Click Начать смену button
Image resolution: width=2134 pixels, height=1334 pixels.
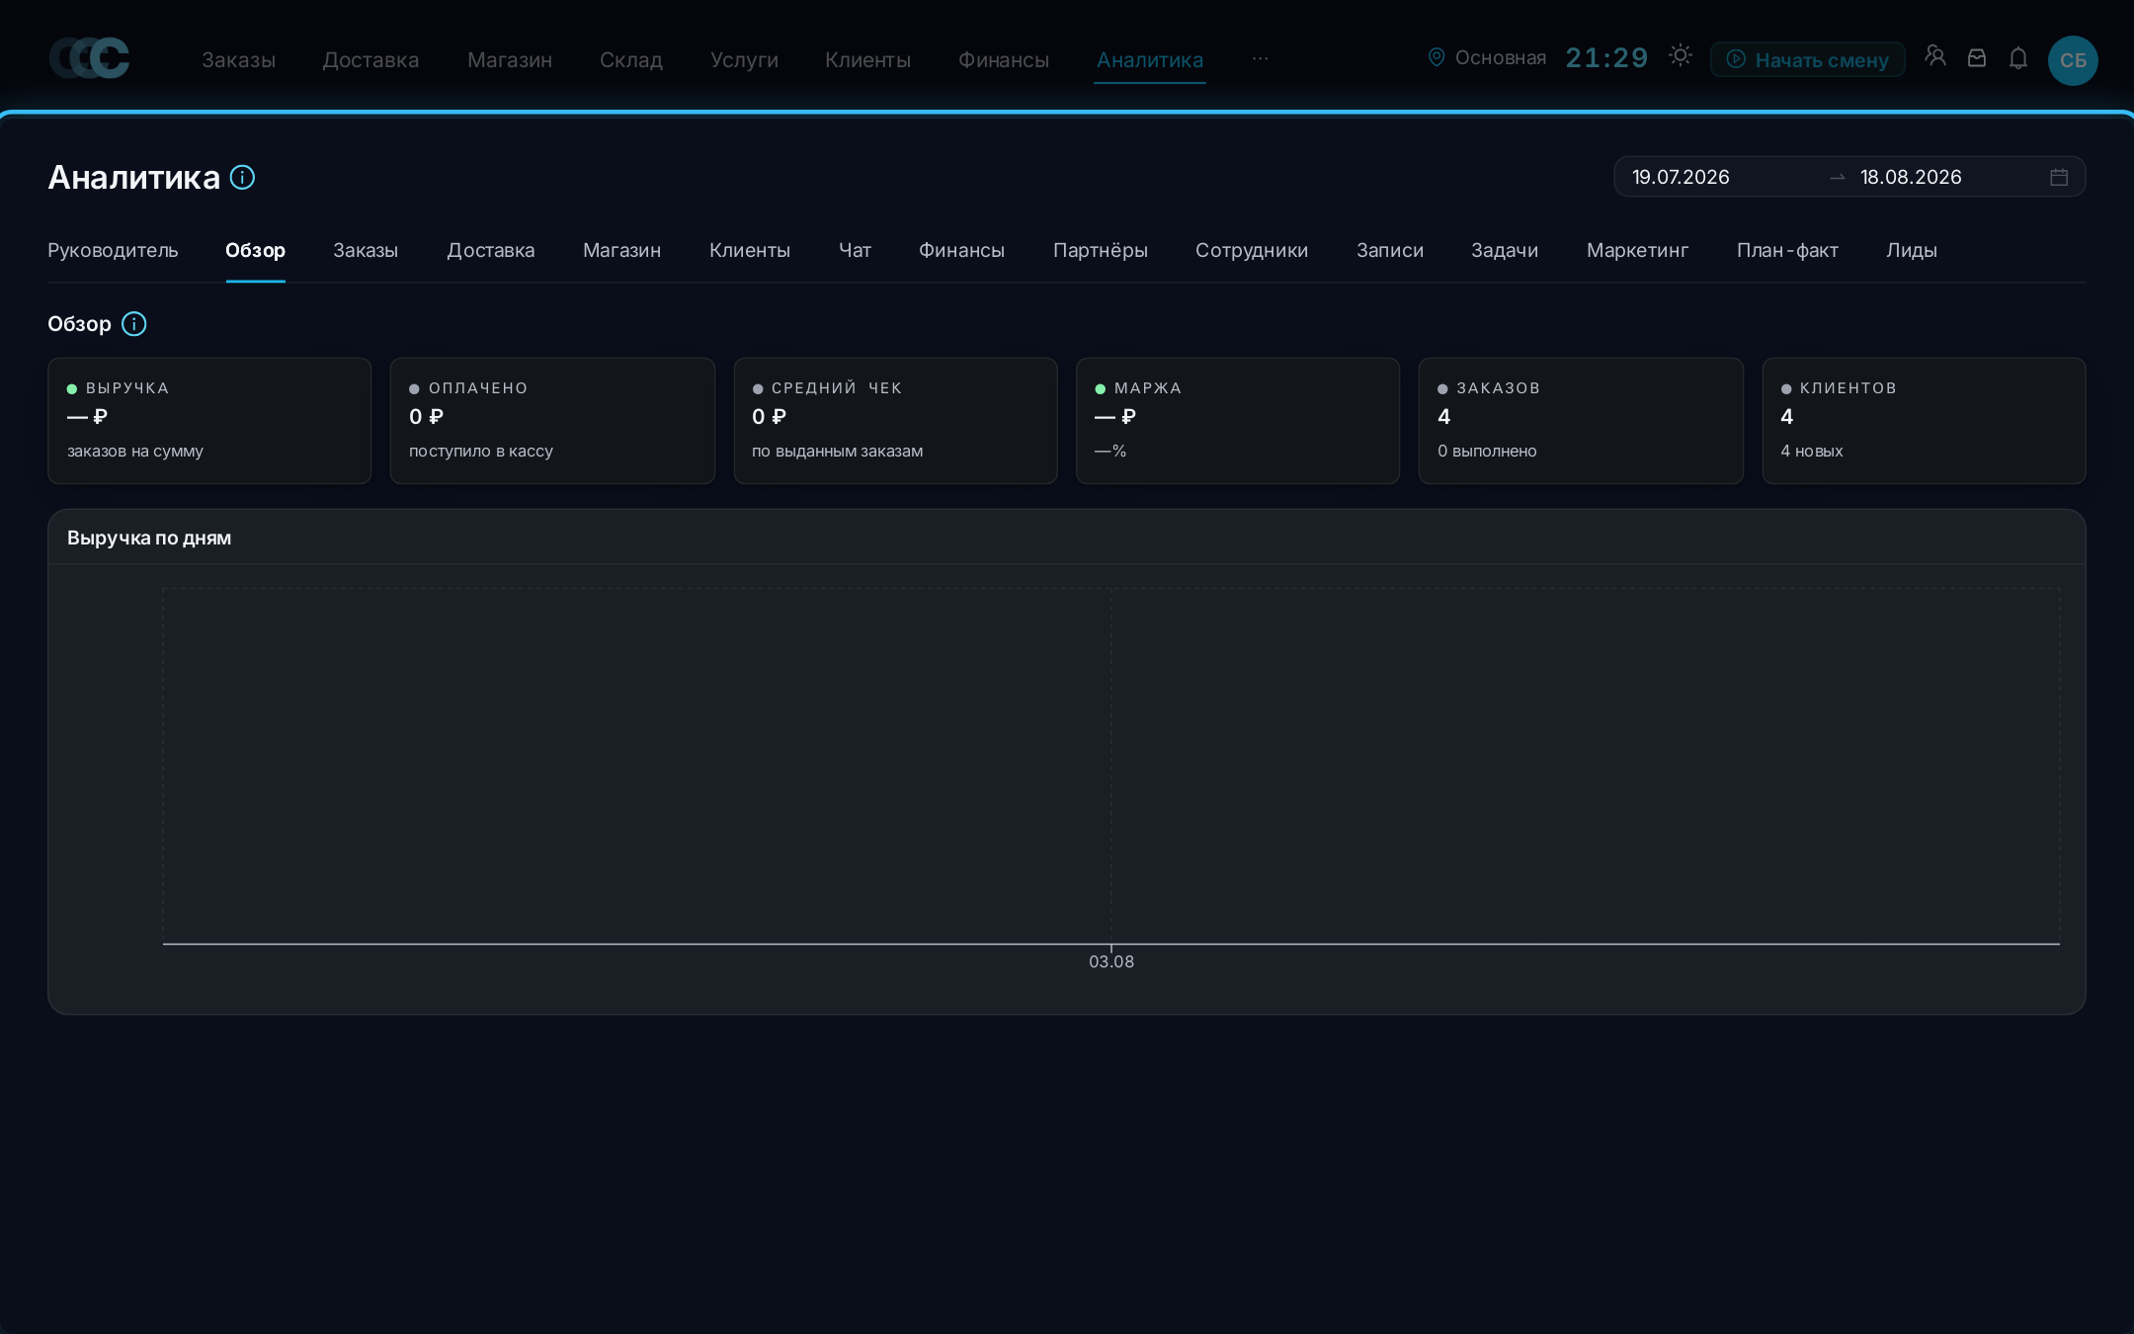pos(1808,59)
